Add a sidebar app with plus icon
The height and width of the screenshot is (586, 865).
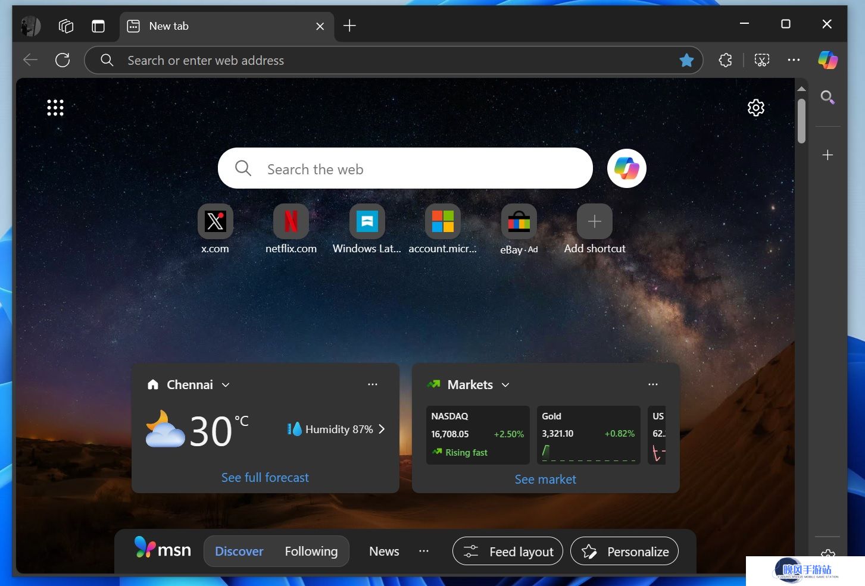[x=827, y=155]
